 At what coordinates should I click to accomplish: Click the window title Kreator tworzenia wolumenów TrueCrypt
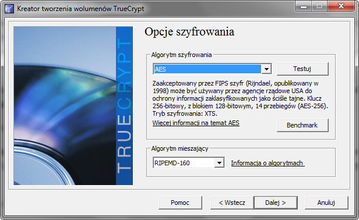[80, 9]
